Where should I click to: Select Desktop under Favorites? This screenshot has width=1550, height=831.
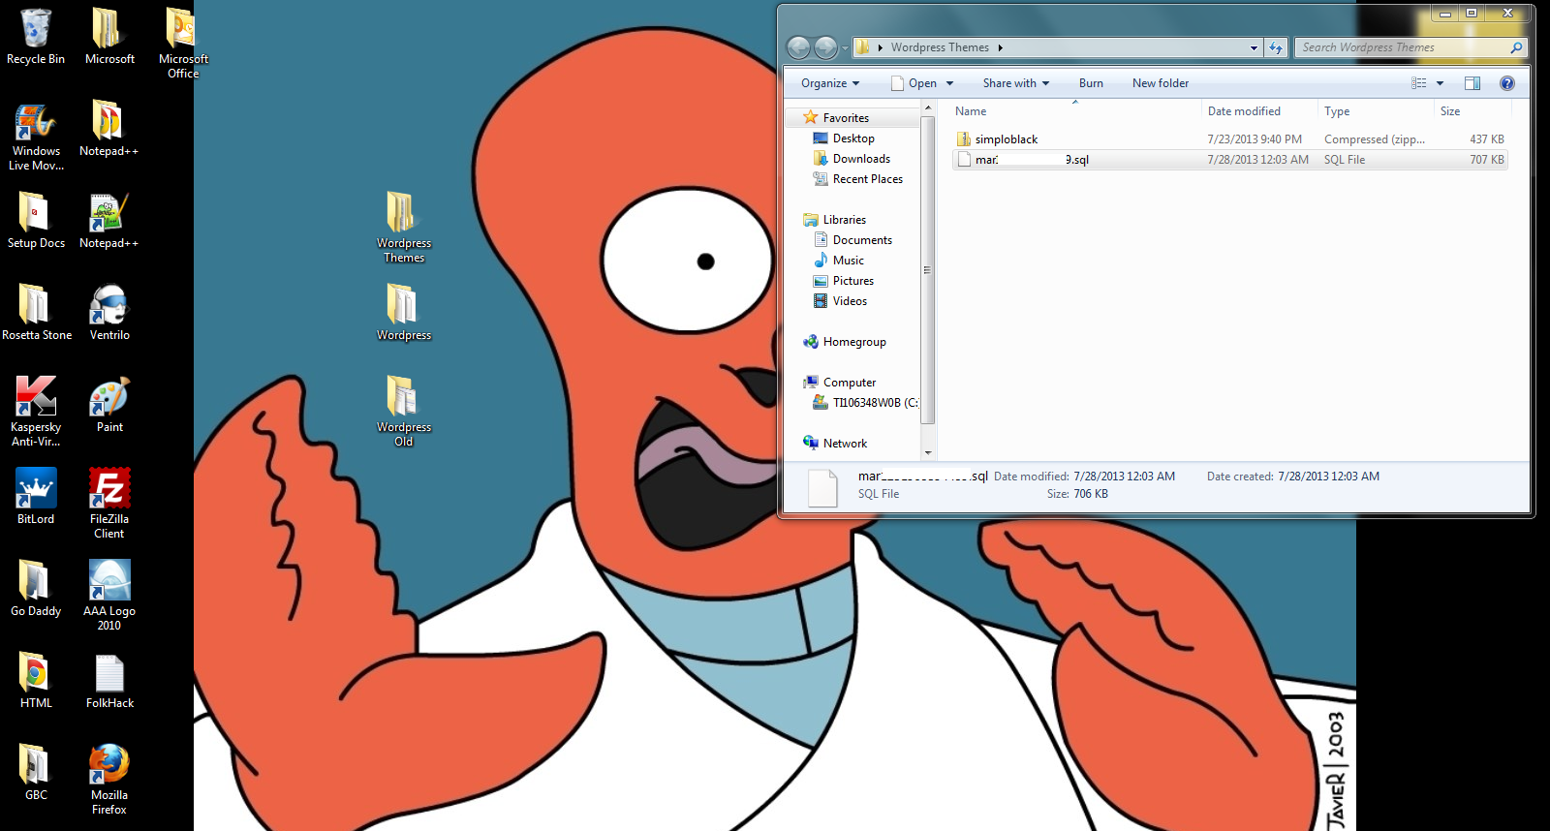(x=853, y=138)
